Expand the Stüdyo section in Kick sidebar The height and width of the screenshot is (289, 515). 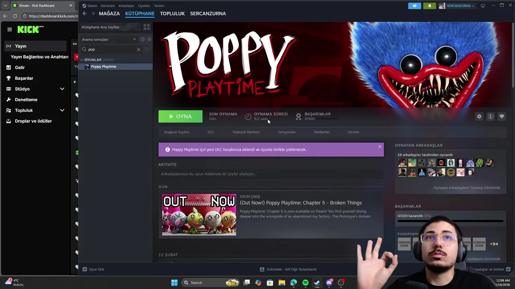(x=62, y=89)
